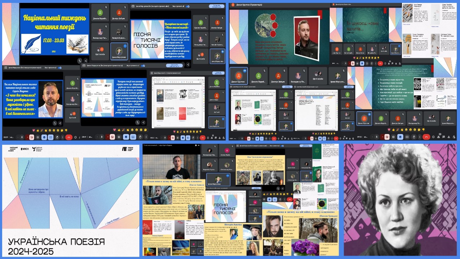This screenshot has height=259, width=460.
Task: Open activities icon in the 09:52 toolbar
Action: [448, 137]
